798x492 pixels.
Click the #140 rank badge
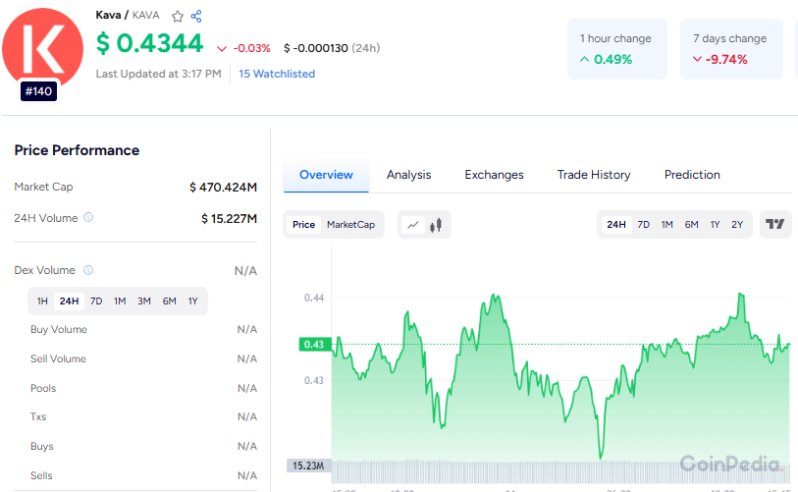tap(38, 91)
